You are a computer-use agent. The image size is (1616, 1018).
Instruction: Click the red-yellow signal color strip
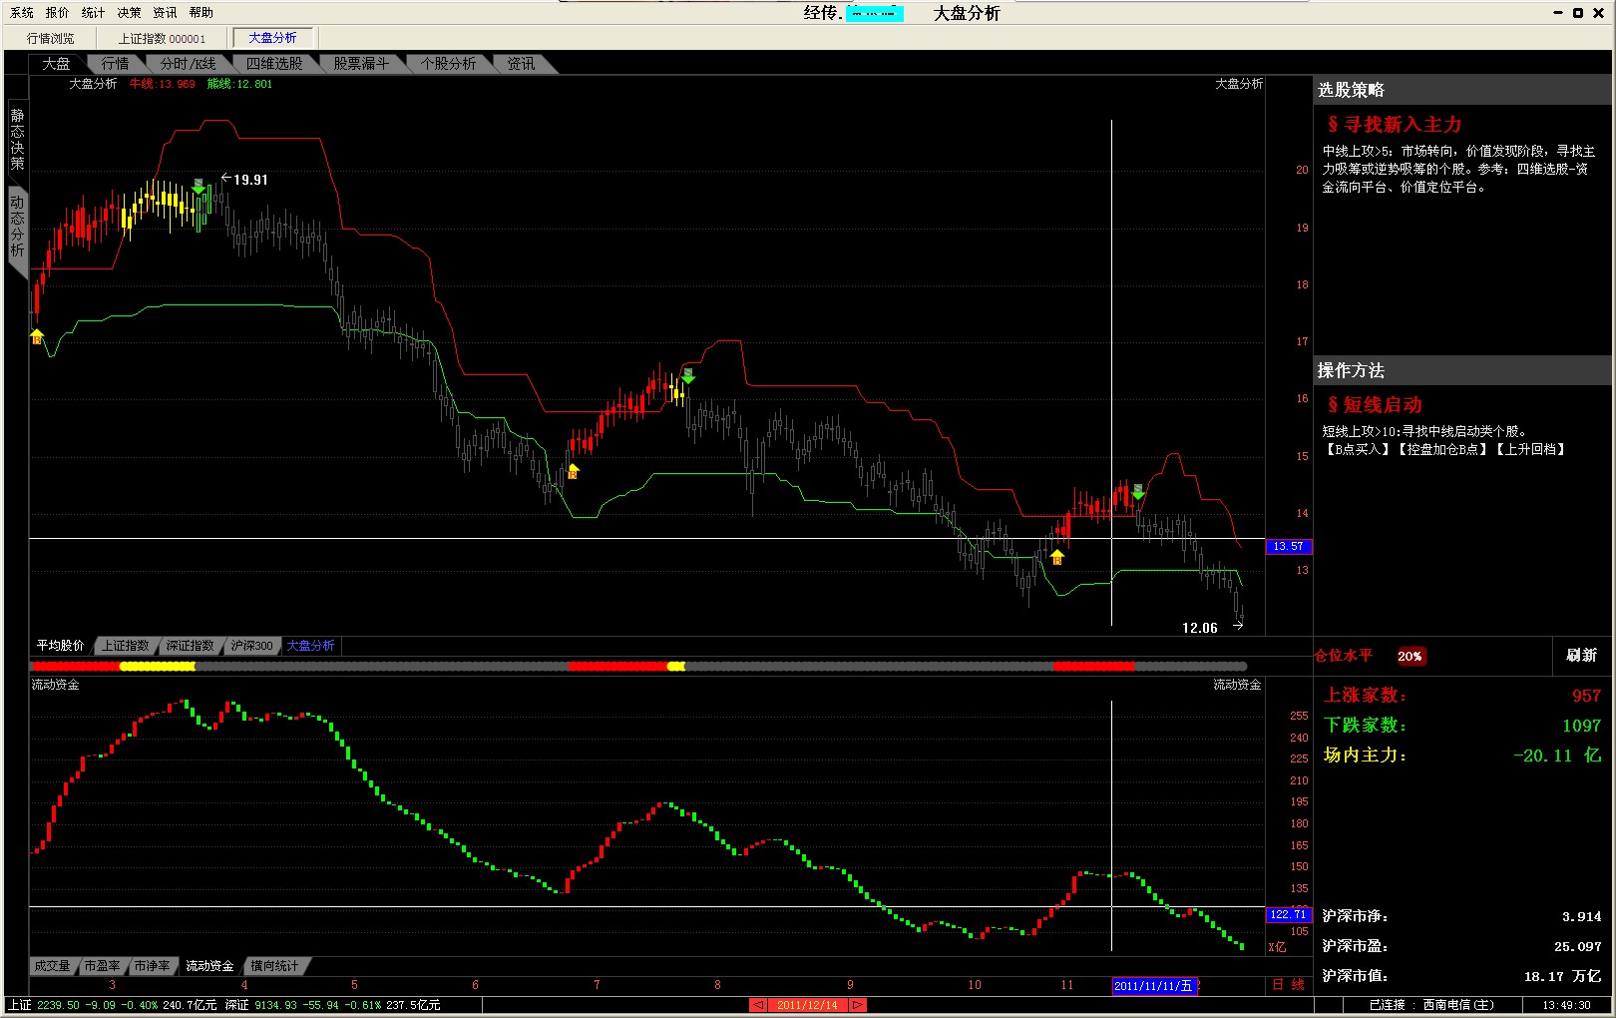638,666
